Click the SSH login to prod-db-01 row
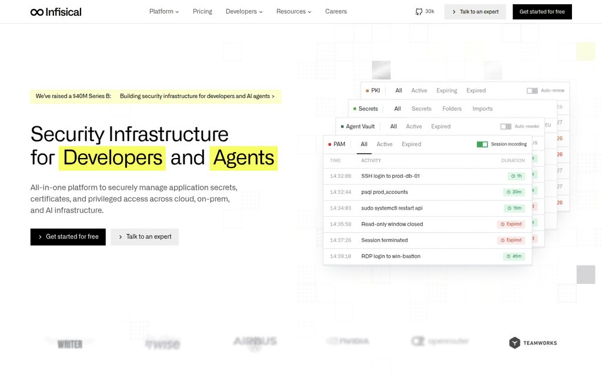This screenshot has width=602, height=376. (427, 176)
